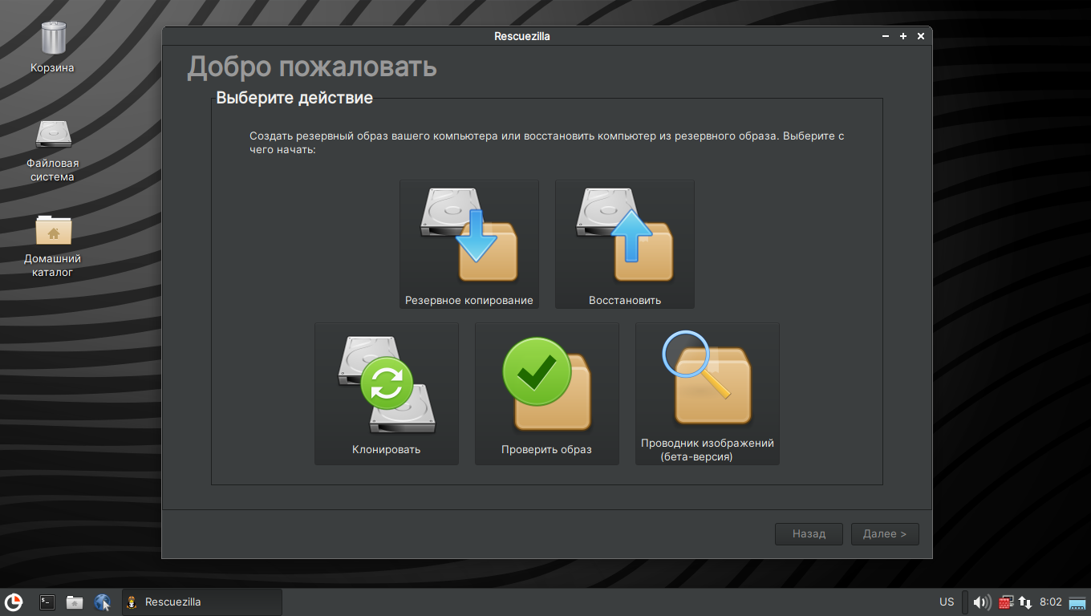
Task: Launch Проводник изображений (бета-версия)
Action: coord(708,394)
